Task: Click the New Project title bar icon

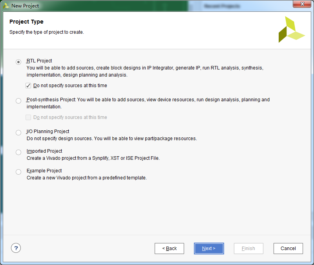Action: pyautogui.click(x=6, y=5)
